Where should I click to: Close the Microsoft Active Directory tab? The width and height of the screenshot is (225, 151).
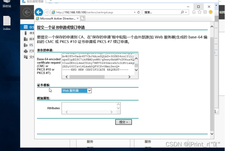click(x=78, y=19)
